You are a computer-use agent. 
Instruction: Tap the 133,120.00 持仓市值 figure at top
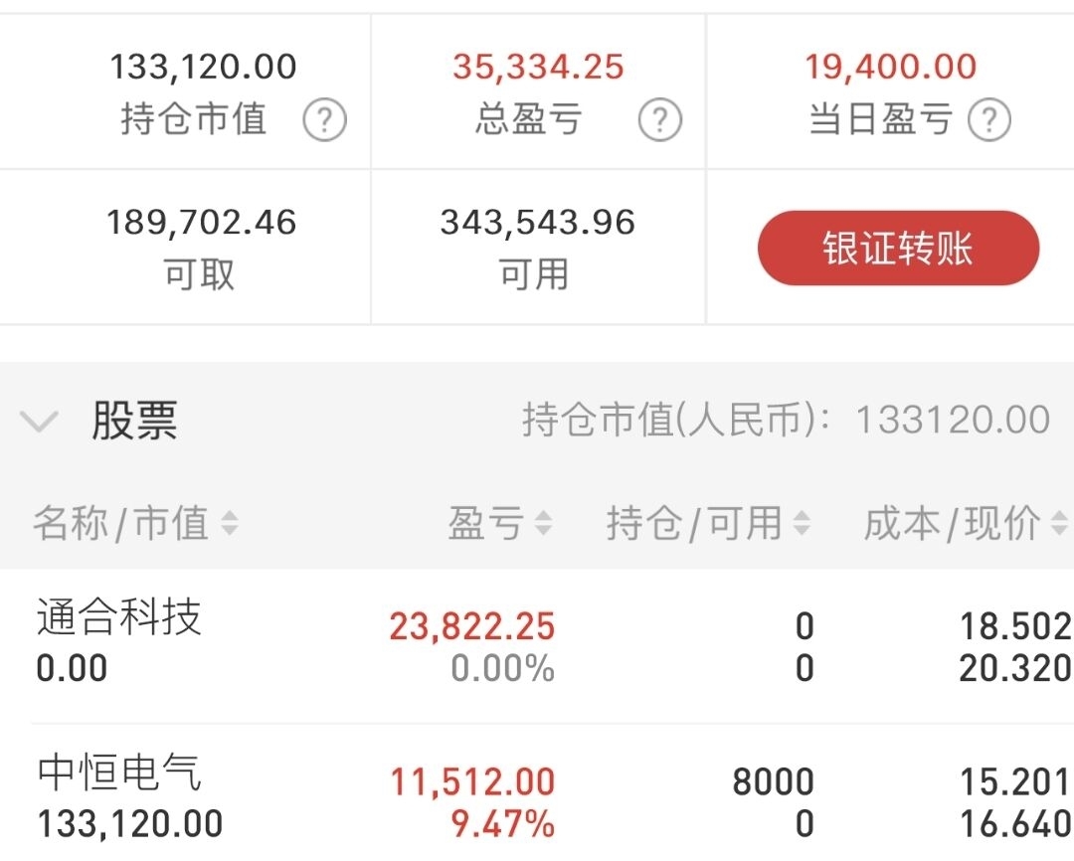(203, 67)
